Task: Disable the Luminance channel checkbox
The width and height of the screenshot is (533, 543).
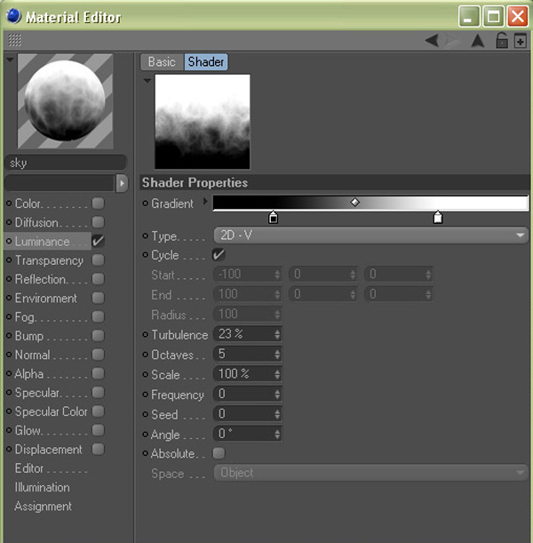Action: 98,241
